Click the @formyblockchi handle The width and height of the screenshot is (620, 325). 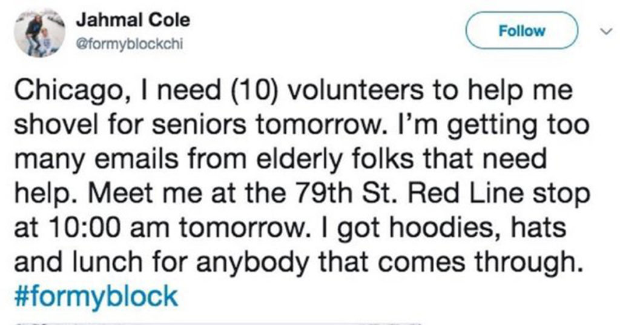(130, 44)
